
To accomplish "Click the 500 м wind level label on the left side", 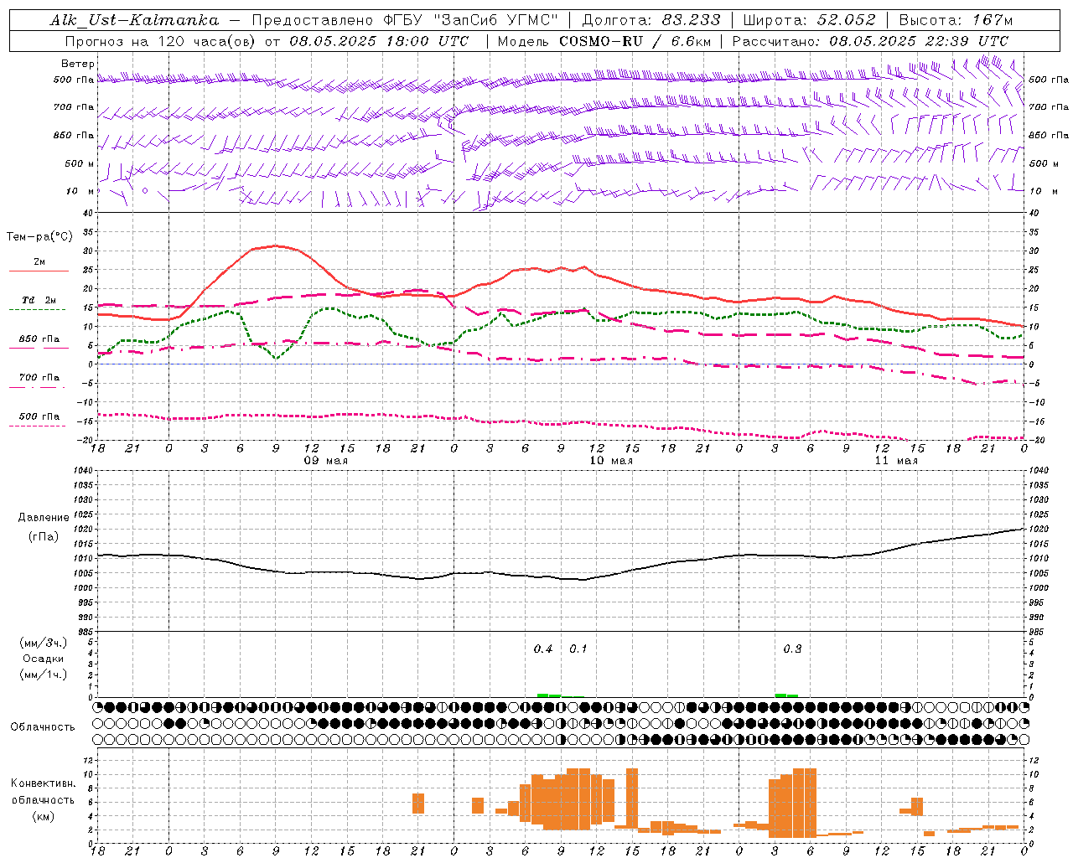I will coord(80,163).
